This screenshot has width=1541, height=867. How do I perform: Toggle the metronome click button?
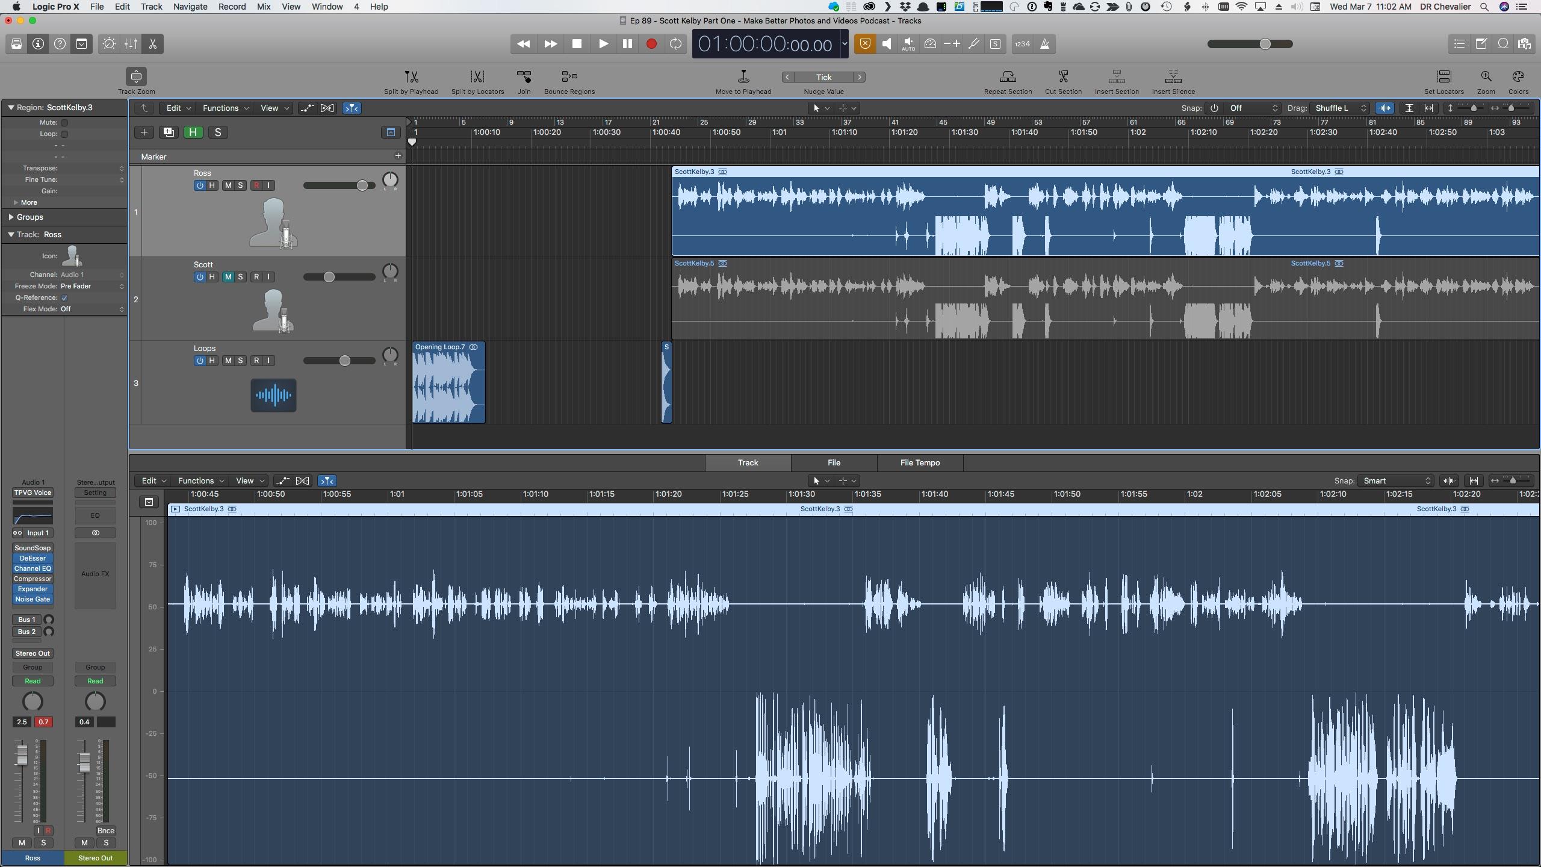point(1045,44)
